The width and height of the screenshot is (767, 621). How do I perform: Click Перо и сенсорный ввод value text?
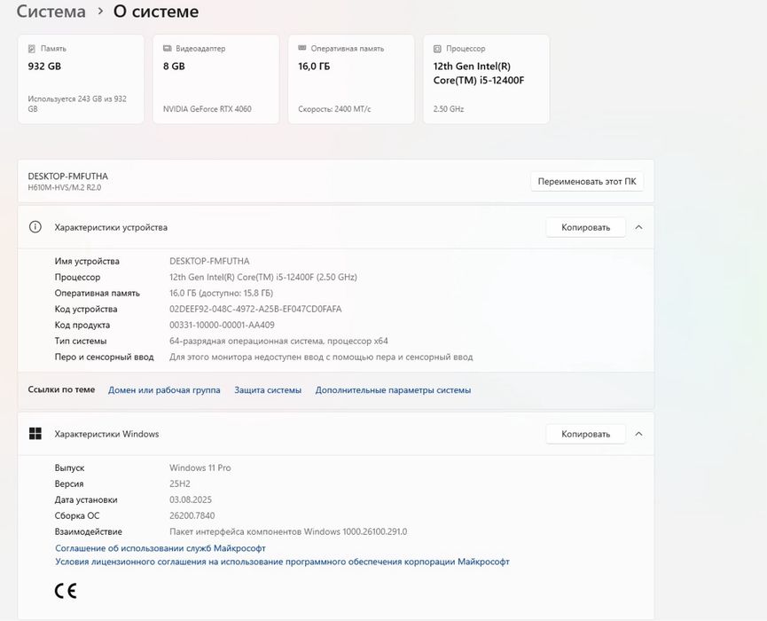click(321, 358)
